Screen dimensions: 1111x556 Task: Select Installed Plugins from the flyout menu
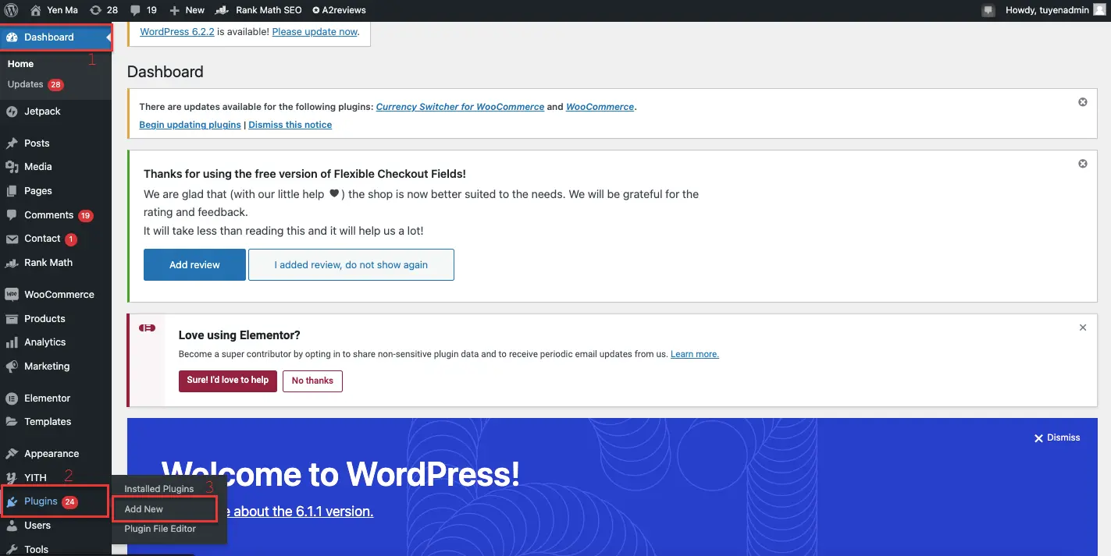click(159, 488)
